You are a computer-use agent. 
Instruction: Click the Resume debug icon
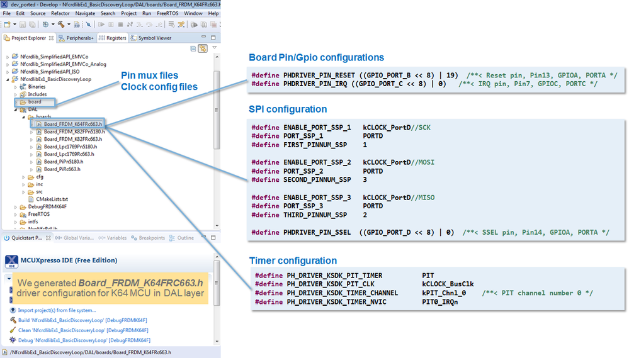tap(101, 25)
